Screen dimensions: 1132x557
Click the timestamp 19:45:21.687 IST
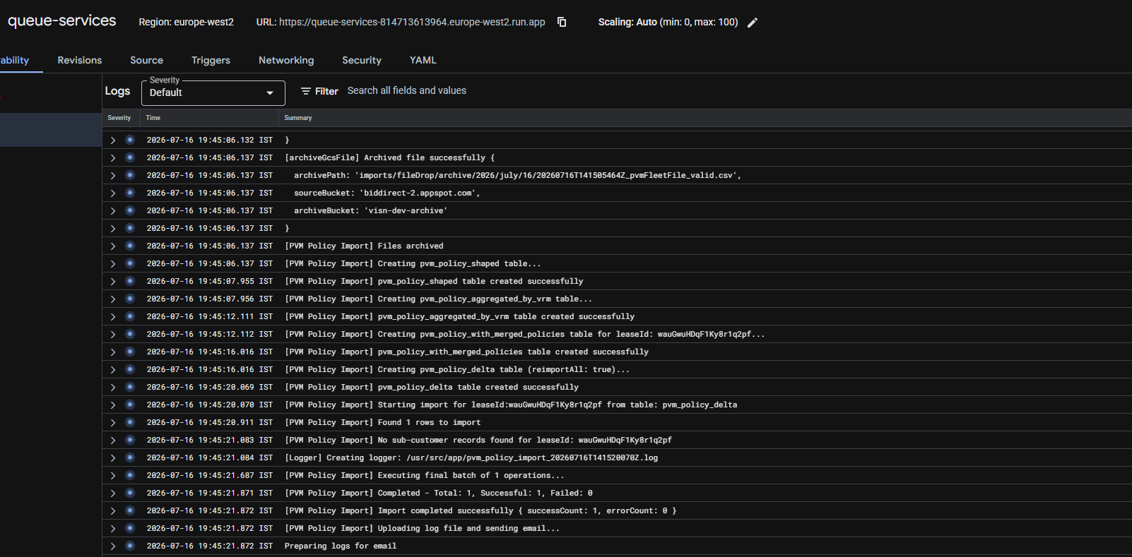209,475
